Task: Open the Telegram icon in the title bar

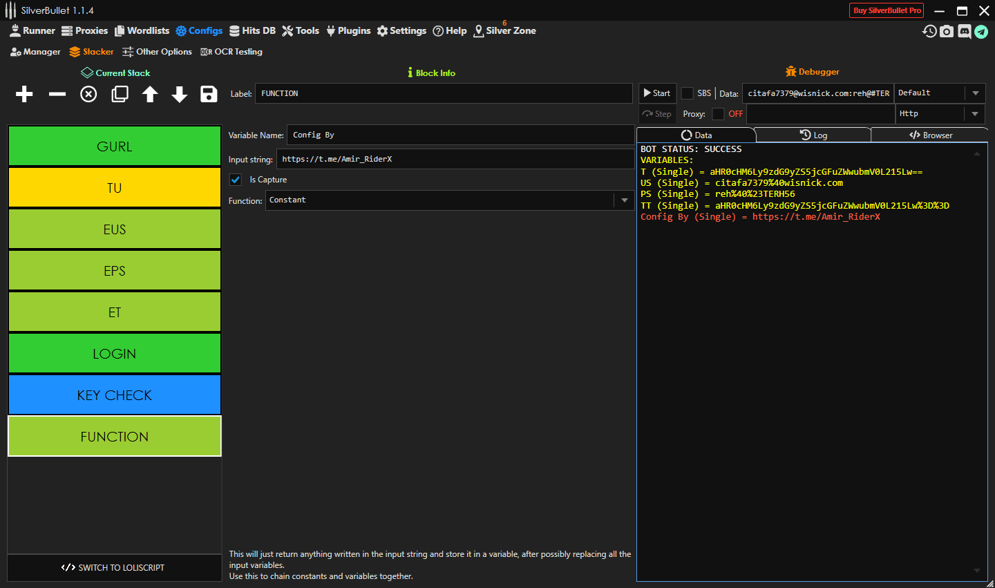Action: [981, 31]
